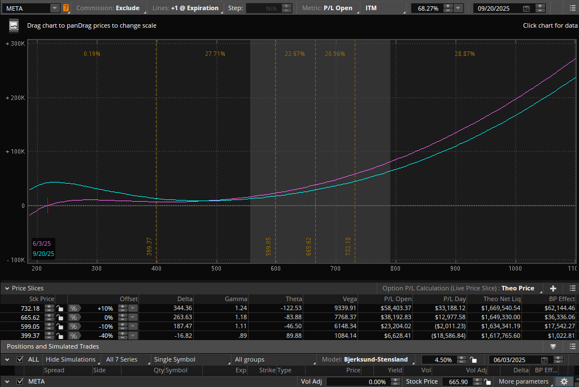Image resolution: width=579 pixels, height=387 pixels.
Task: Adjust the 4.50% interest rate stepper
Action: click(x=462, y=359)
